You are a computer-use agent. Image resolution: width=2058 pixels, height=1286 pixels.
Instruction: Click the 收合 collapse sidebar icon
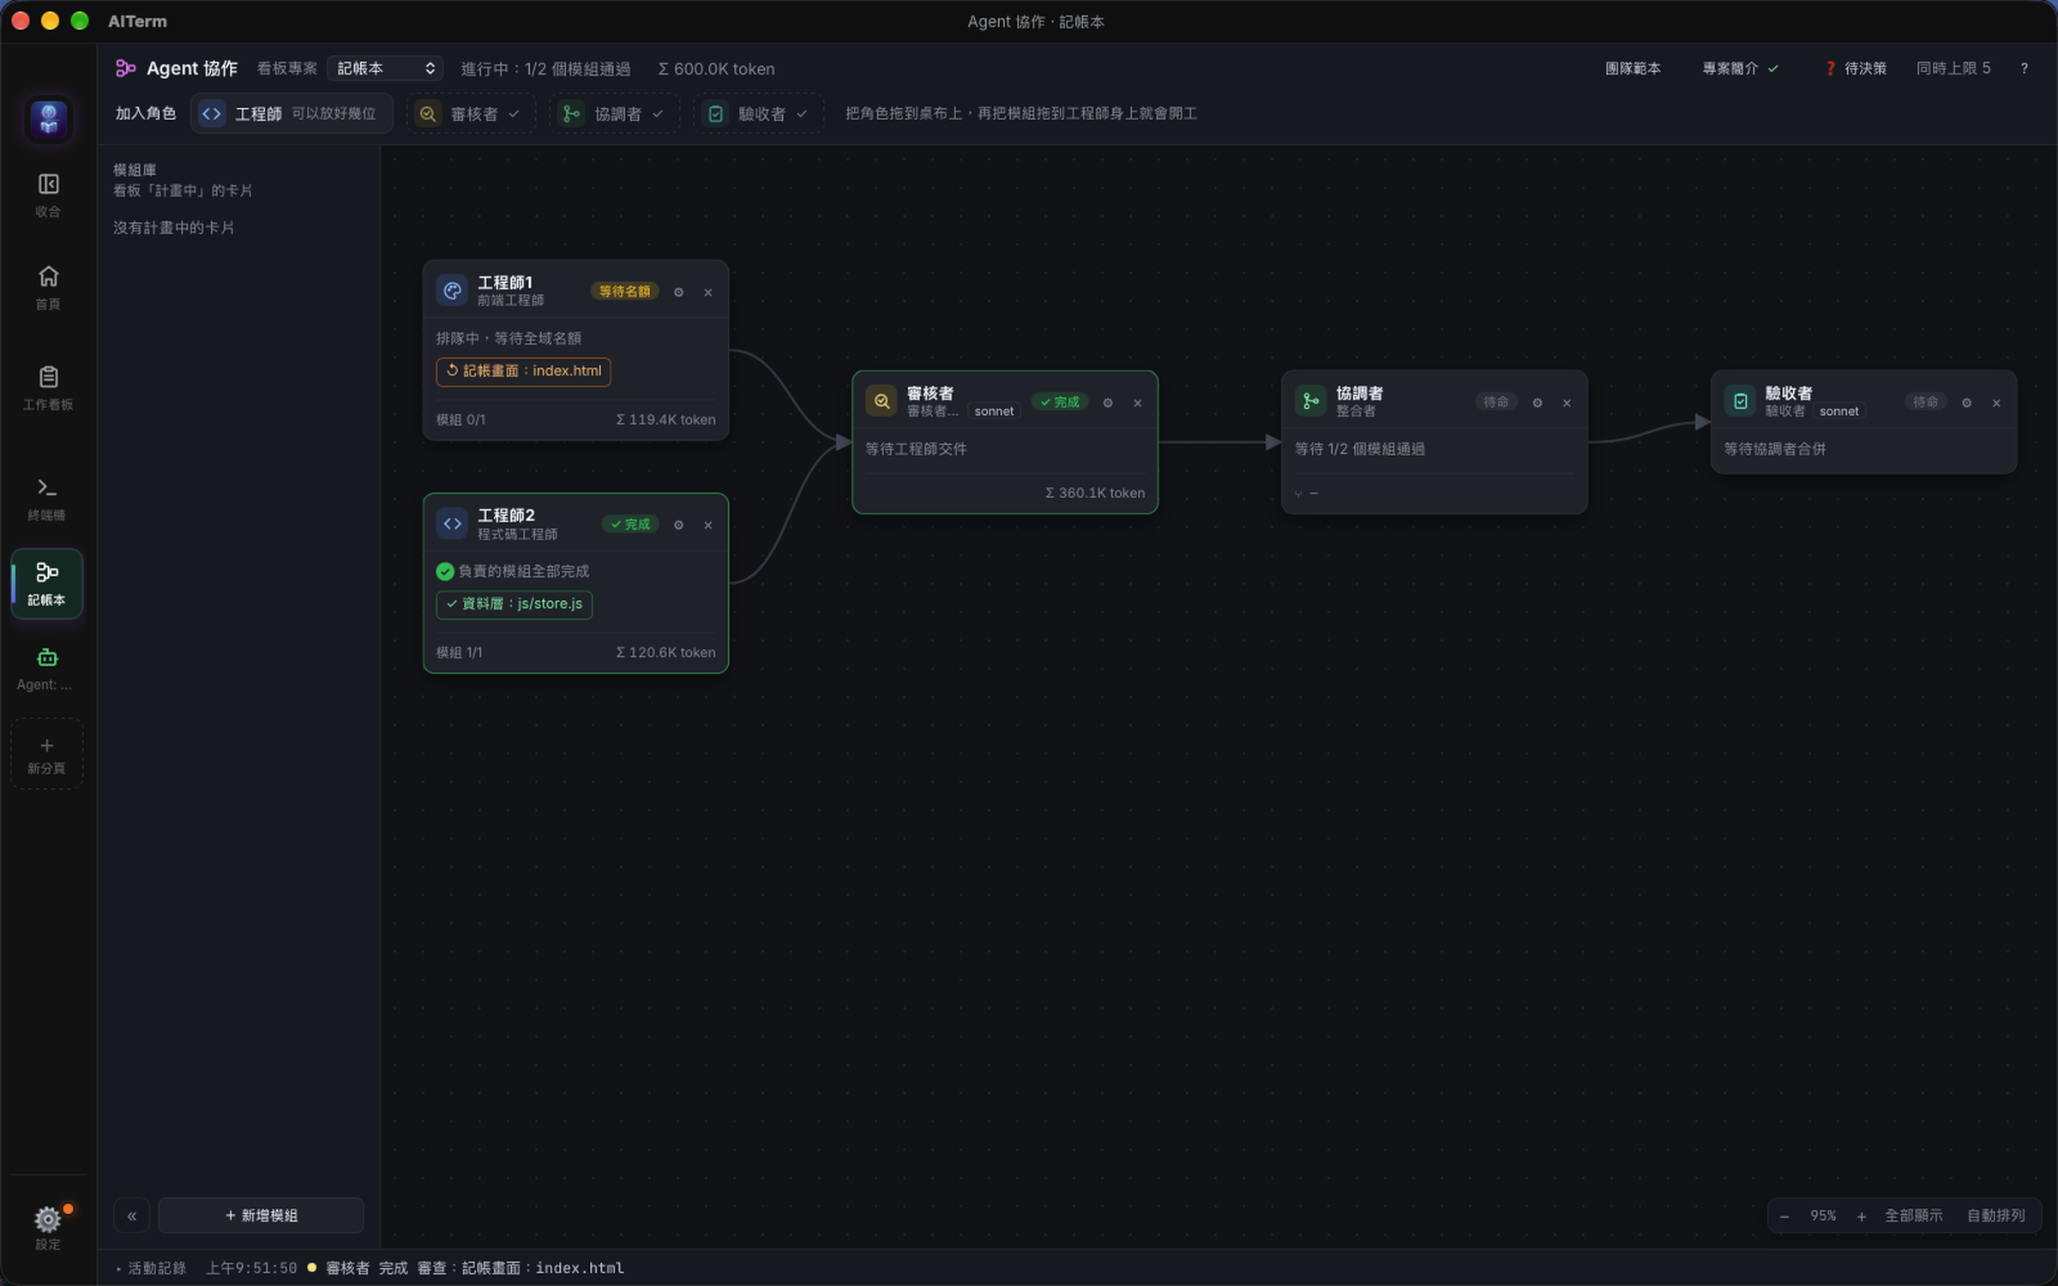48,195
